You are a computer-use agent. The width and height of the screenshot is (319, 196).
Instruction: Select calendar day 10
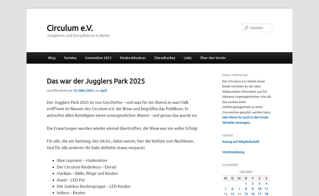259,189
